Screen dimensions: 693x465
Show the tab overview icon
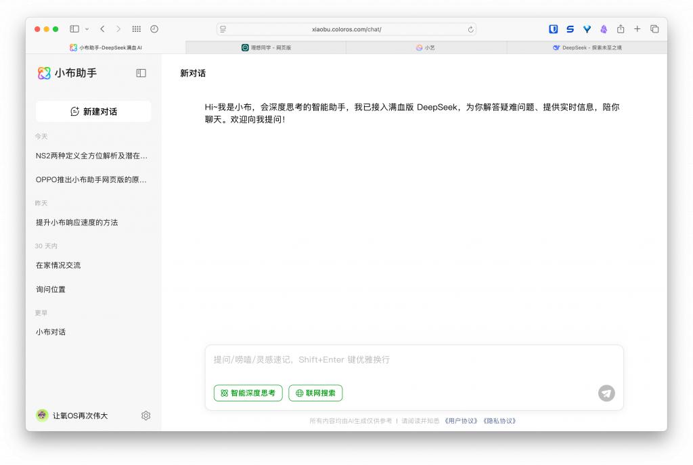(654, 28)
